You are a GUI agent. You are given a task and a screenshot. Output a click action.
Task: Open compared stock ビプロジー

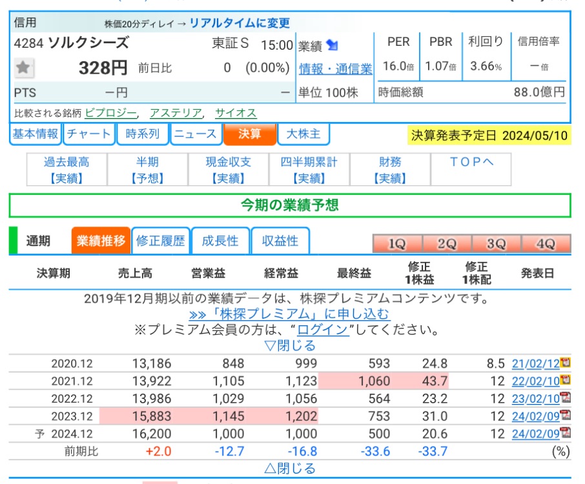coord(111,112)
